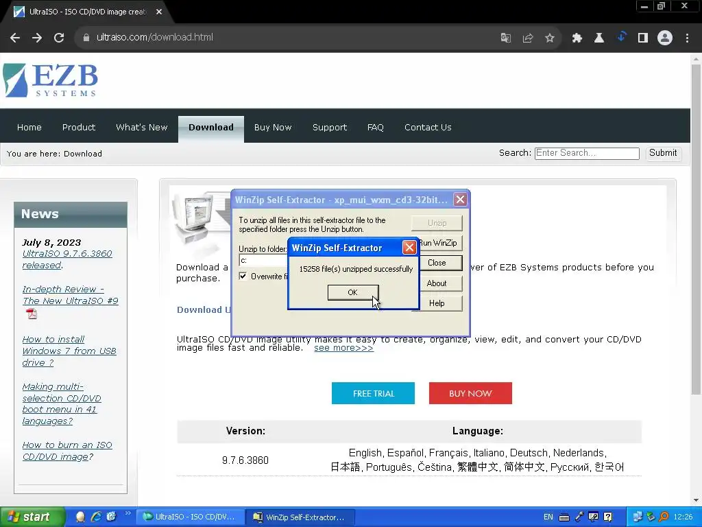702x527 pixels.
Task: Open the Support menu item
Action: coord(330,127)
